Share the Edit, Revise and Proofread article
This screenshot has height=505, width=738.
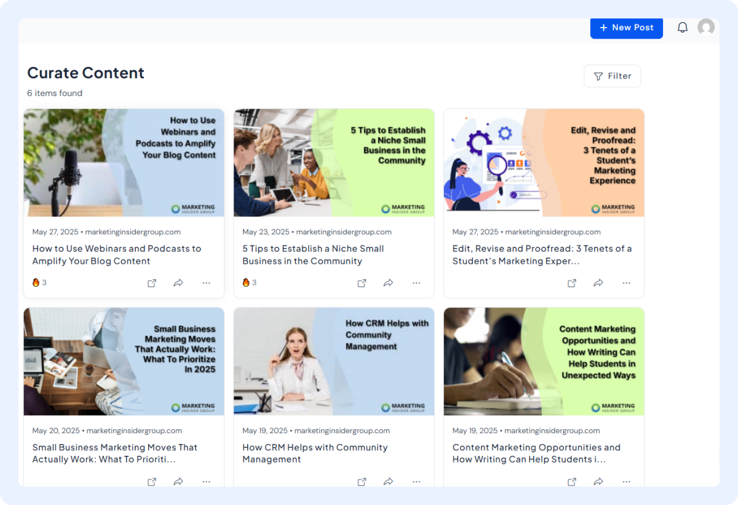coord(598,283)
